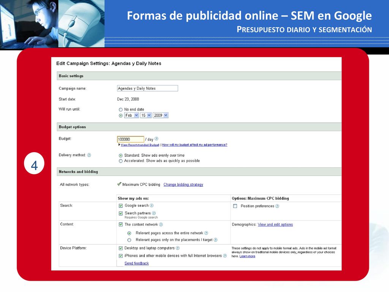Viewport: 389px width, 292px height.
Task: Choose Standard delivery method
Action: 120,156
